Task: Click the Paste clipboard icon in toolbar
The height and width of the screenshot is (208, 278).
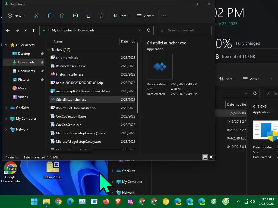Action: click(x=62, y=16)
